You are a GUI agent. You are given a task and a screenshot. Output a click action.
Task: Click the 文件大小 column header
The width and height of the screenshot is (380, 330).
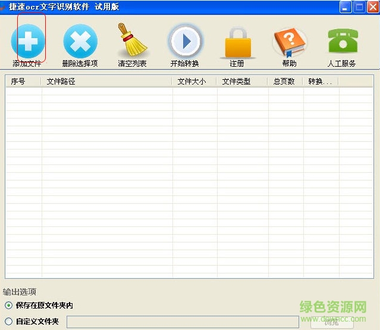point(194,82)
